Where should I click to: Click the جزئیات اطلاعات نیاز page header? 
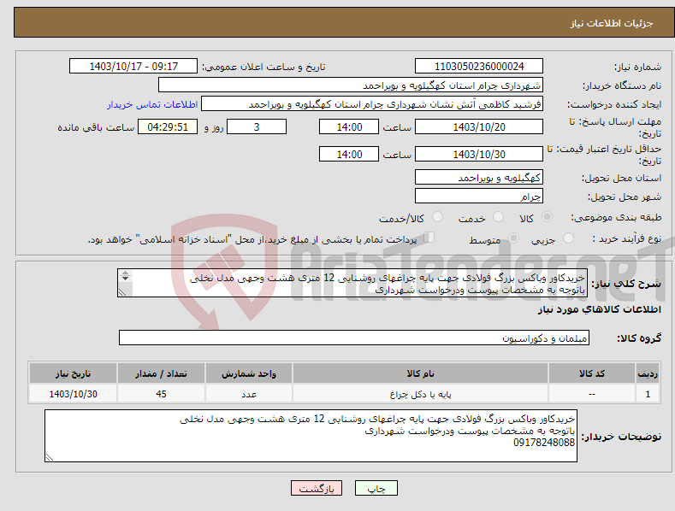(x=612, y=23)
